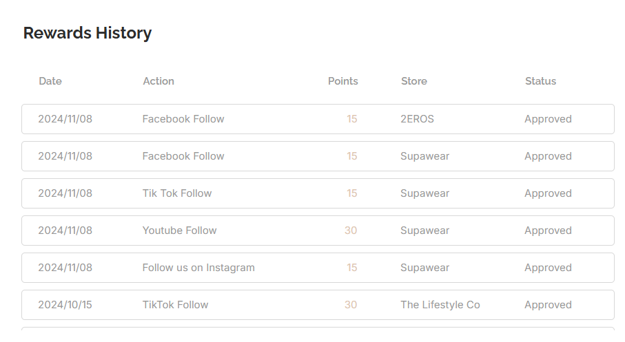Click The Lifestyle Co store name

coord(440,305)
